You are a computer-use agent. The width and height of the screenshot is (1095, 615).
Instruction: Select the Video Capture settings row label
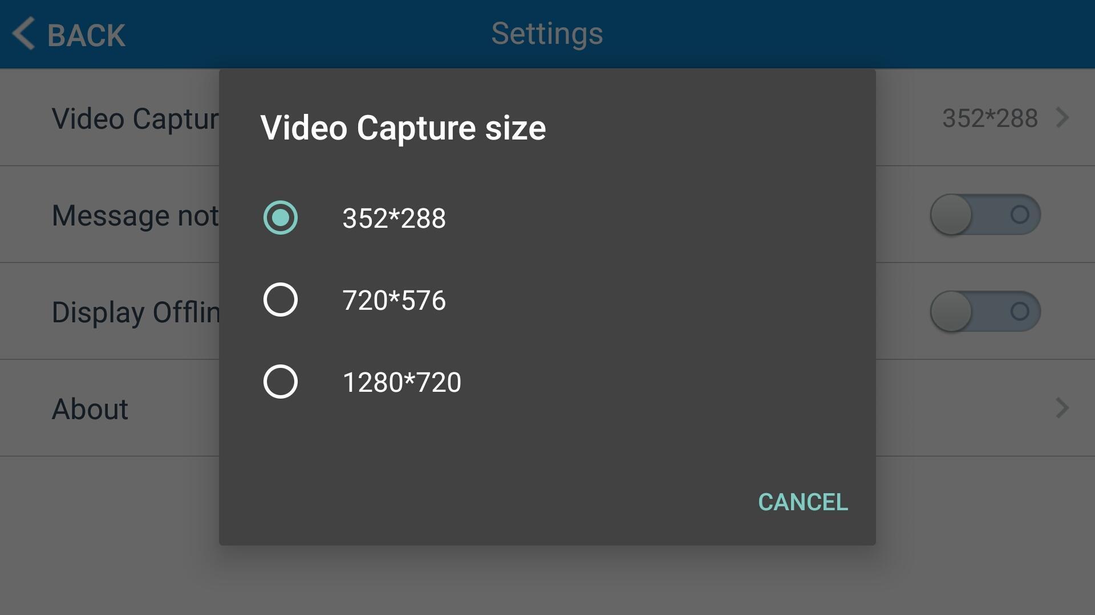136,119
